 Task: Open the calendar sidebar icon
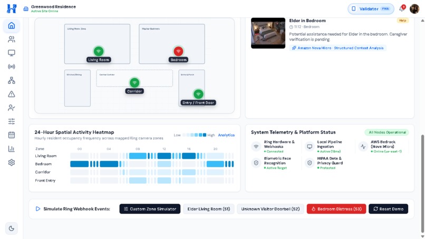[12, 135]
